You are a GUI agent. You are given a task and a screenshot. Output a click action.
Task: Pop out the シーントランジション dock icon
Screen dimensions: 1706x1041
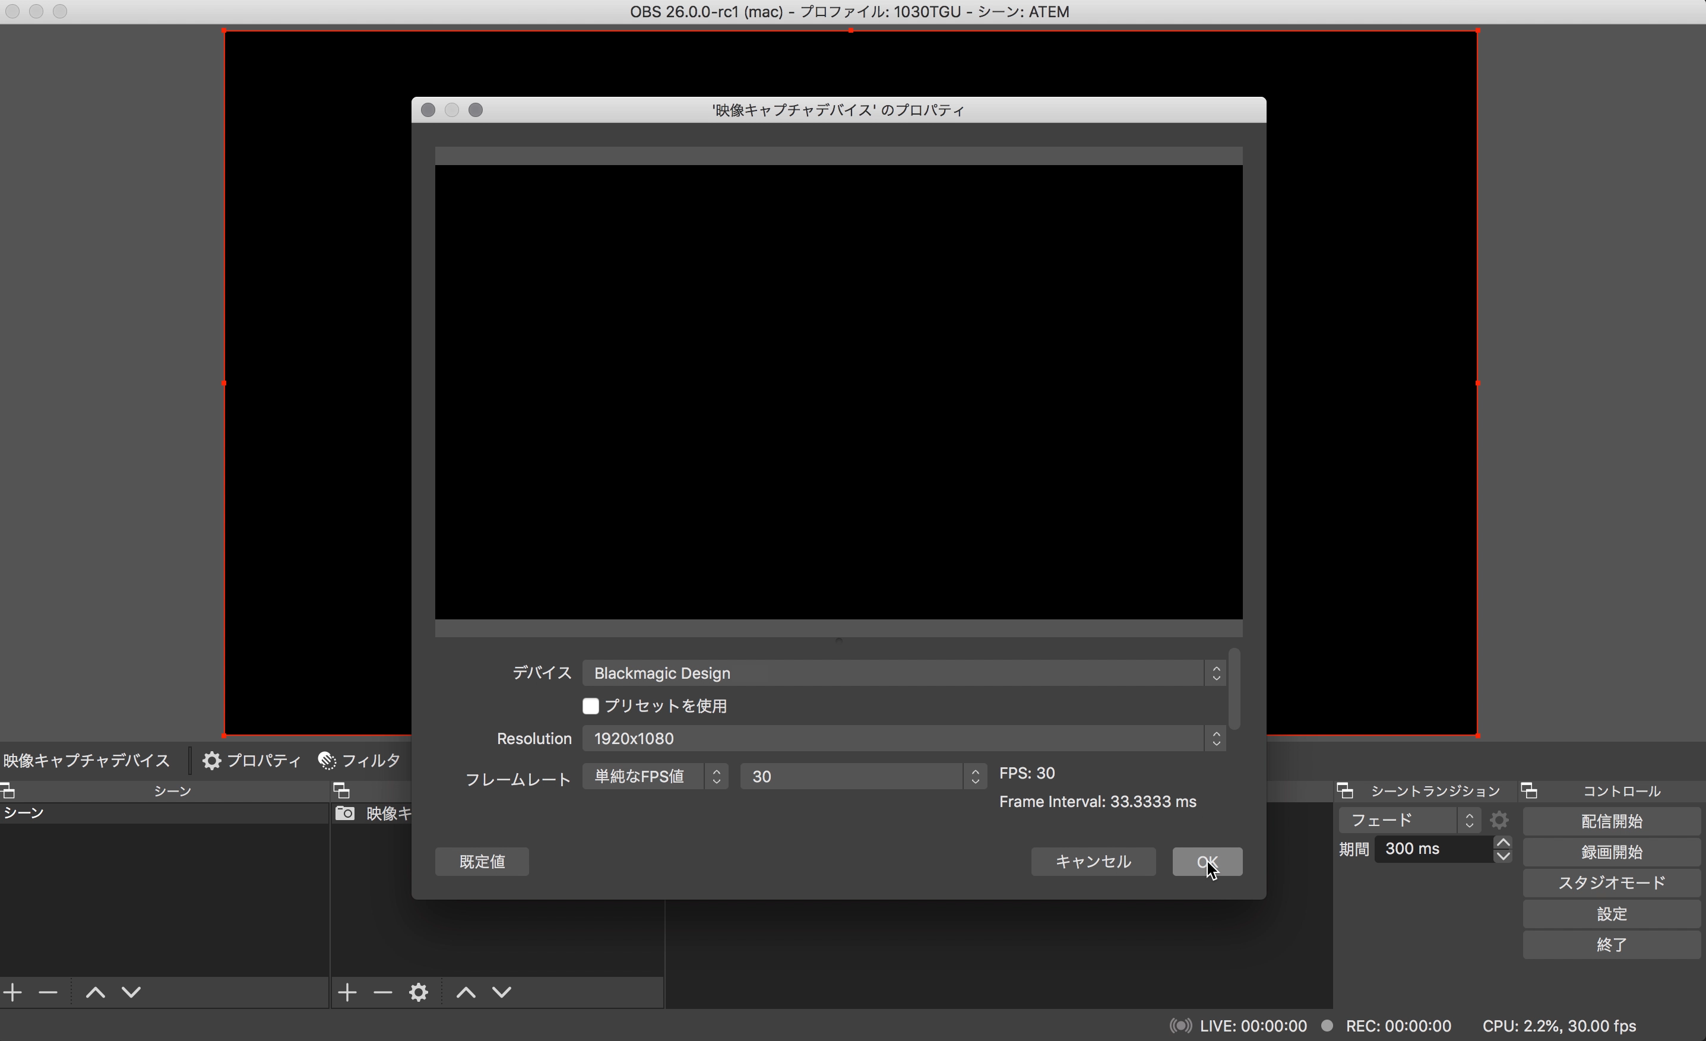point(1344,790)
